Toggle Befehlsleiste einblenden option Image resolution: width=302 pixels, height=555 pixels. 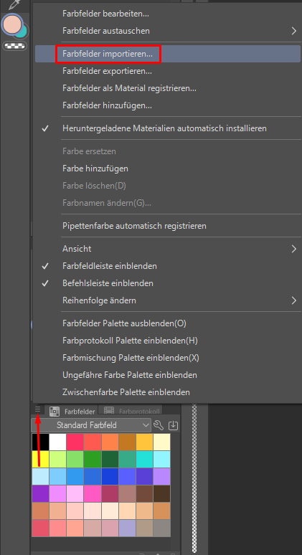pyautogui.click(x=168, y=283)
